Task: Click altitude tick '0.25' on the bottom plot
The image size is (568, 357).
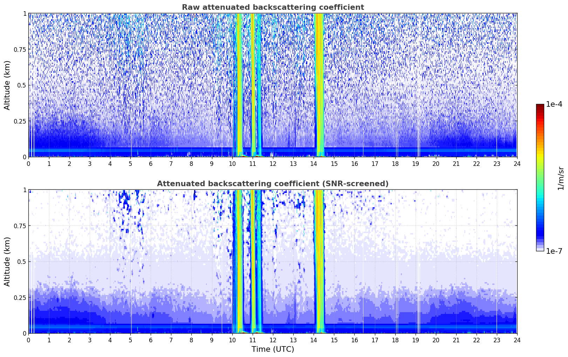Action: [20, 297]
